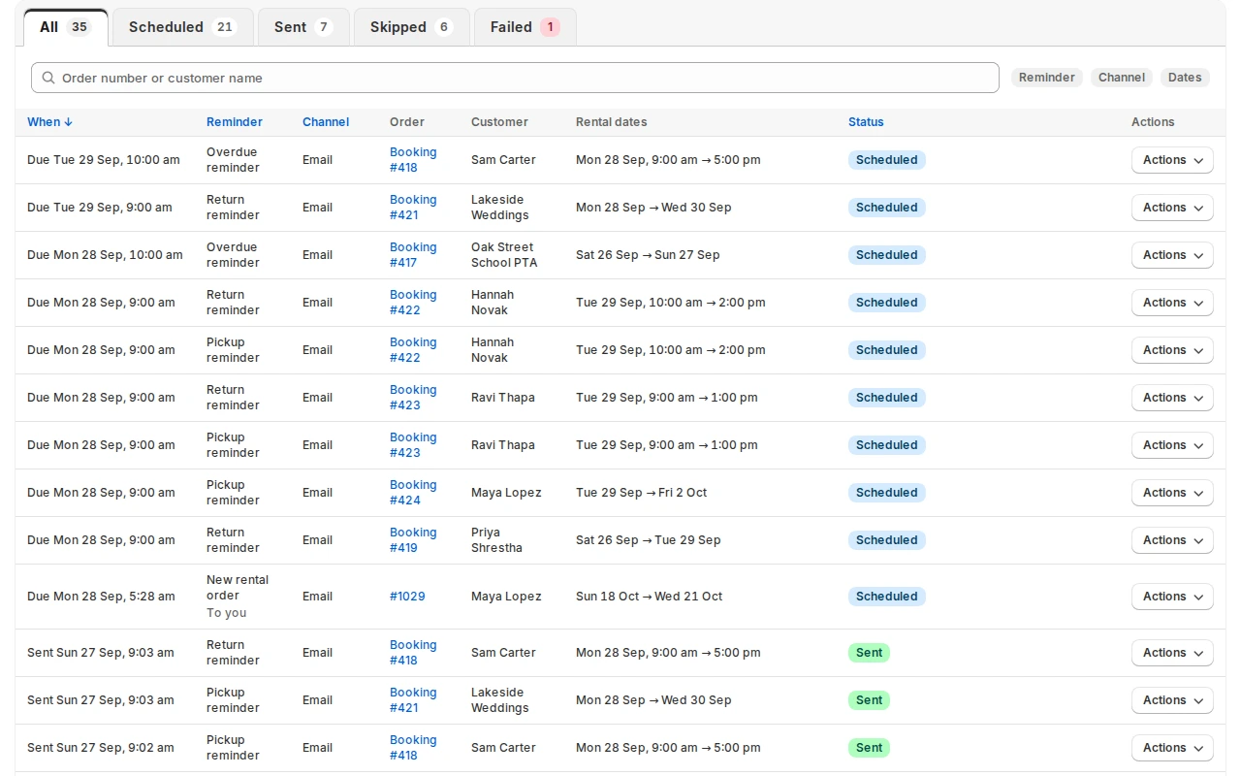The height and width of the screenshot is (776, 1241).
Task: Show the Skipped reminders tab
Action: [x=411, y=27]
